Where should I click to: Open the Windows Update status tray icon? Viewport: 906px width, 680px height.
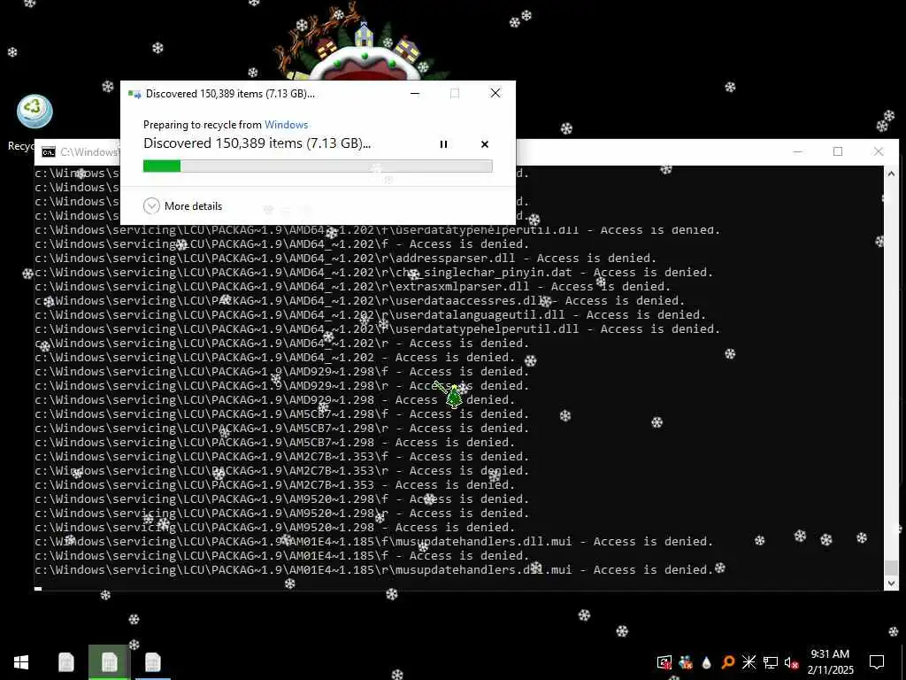point(664,662)
